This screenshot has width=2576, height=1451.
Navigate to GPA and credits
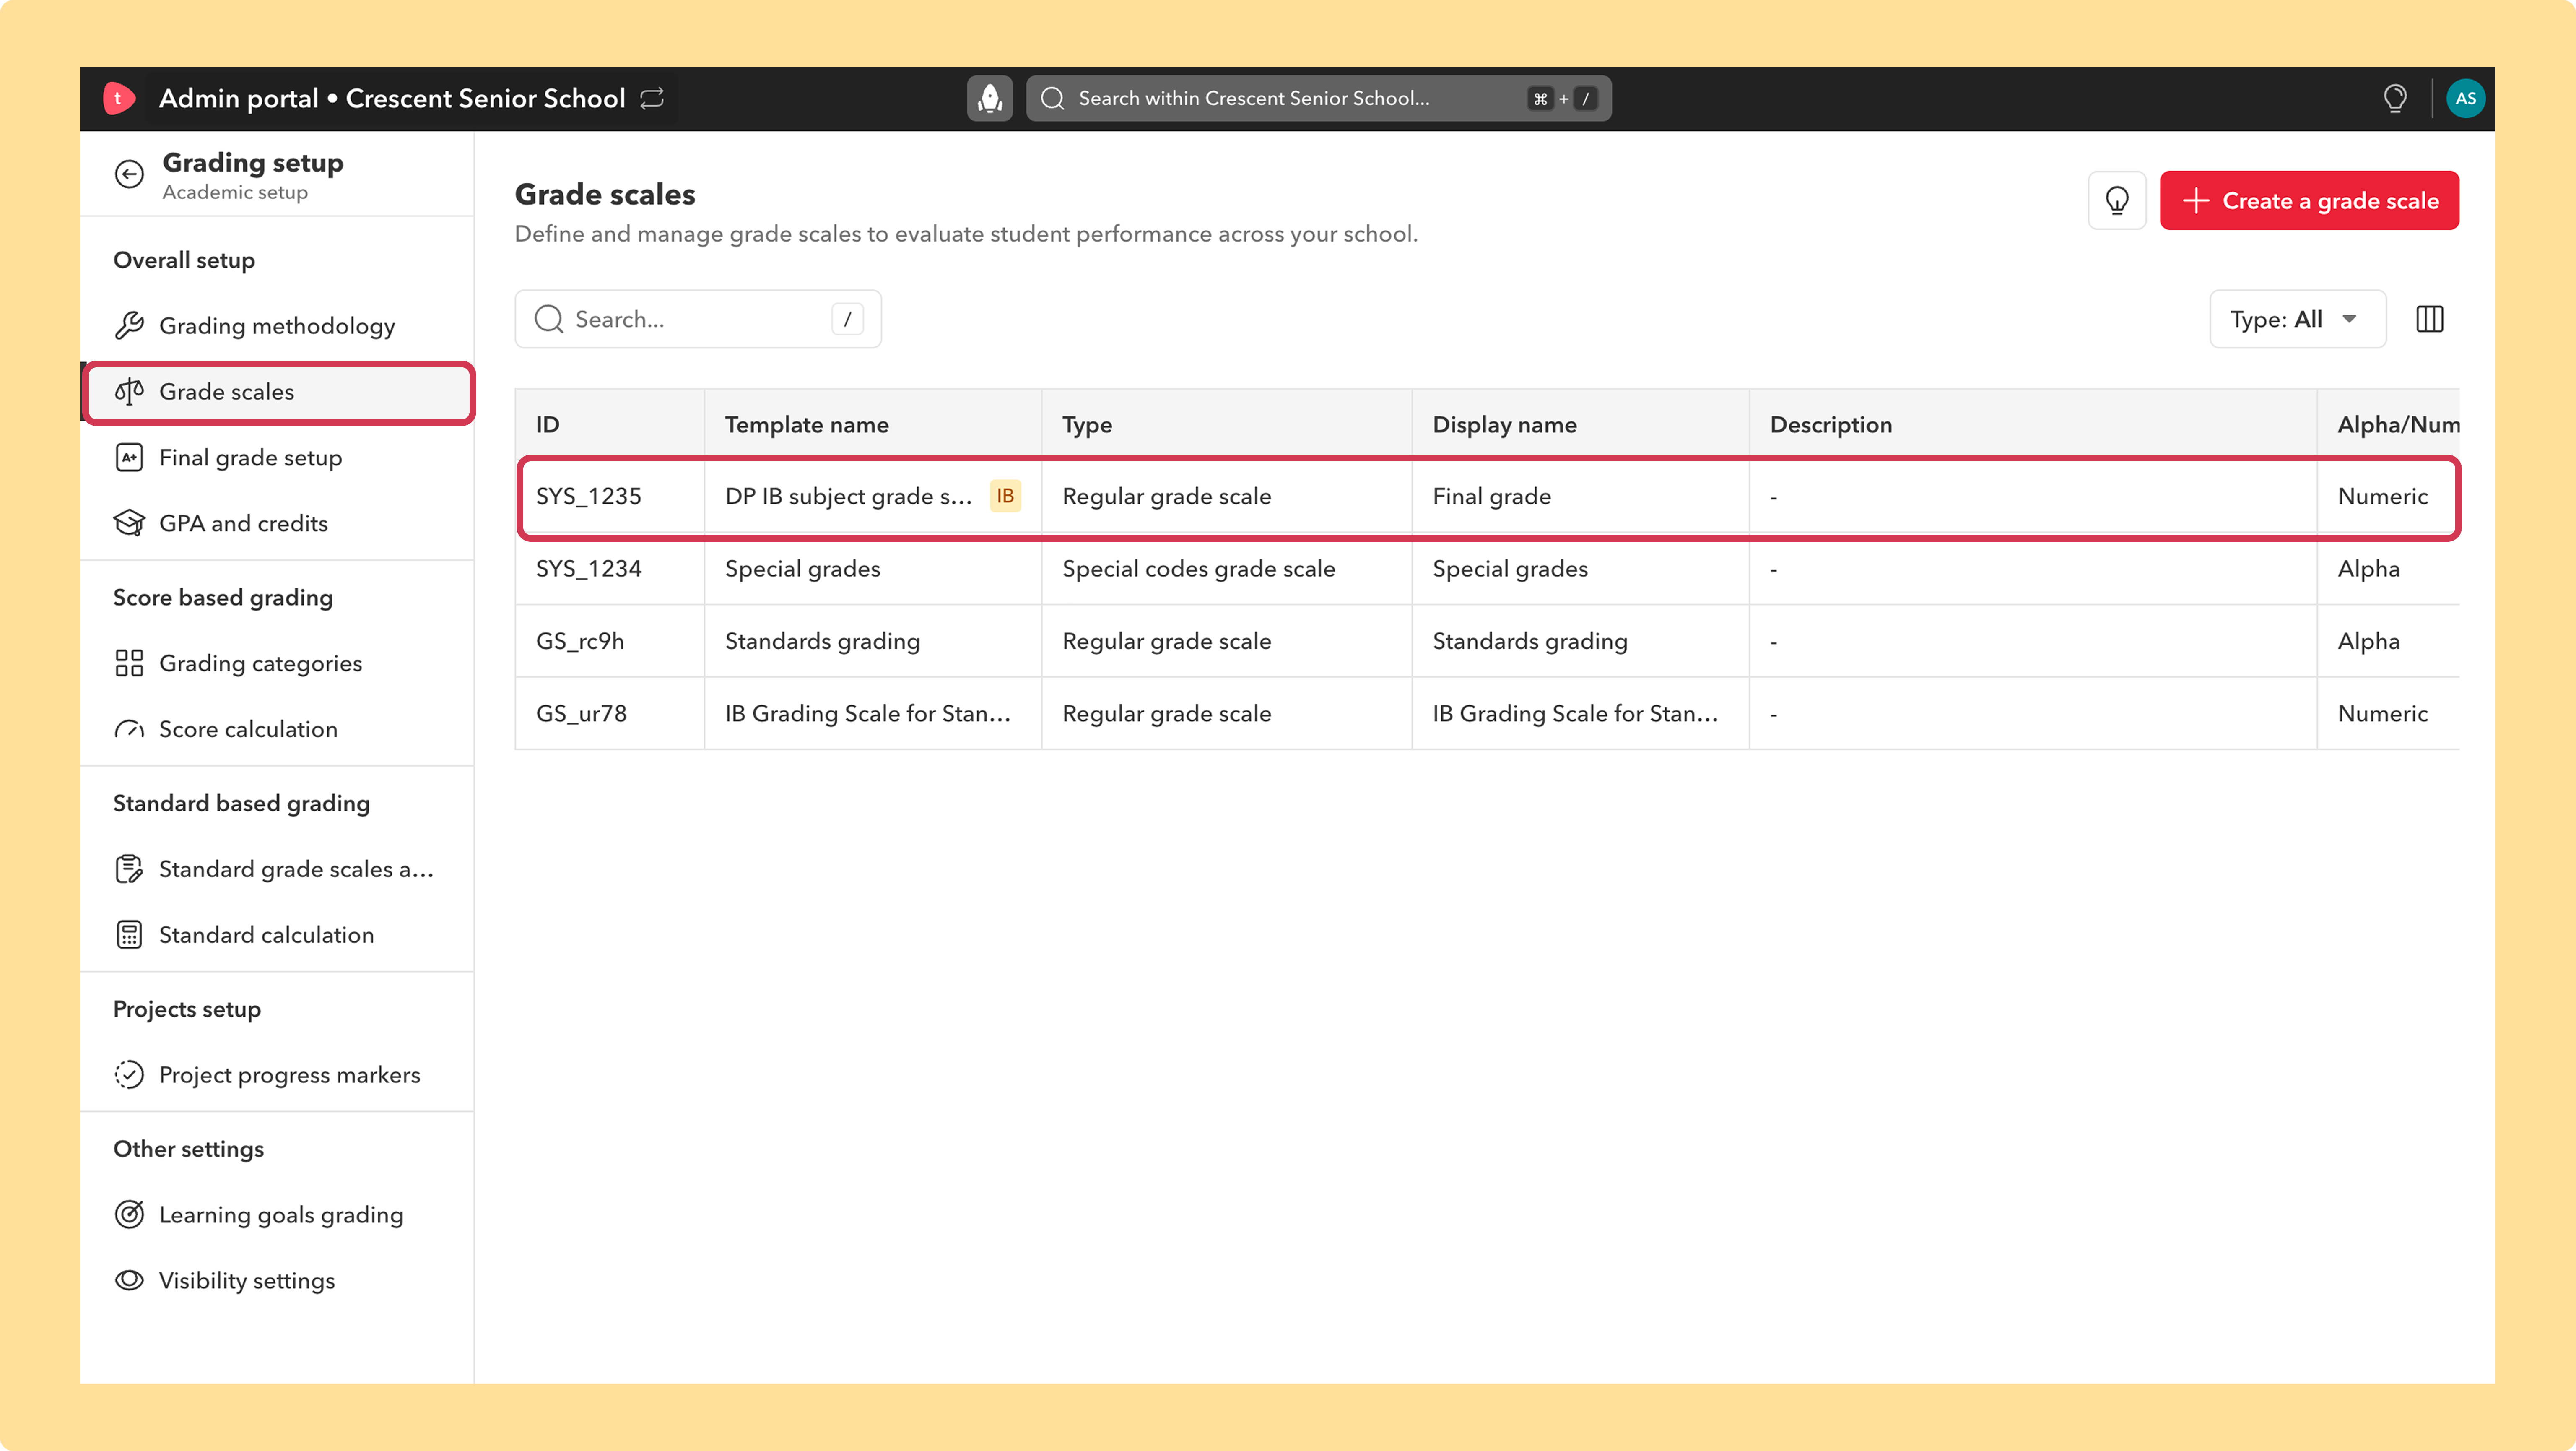tap(277, 523)
